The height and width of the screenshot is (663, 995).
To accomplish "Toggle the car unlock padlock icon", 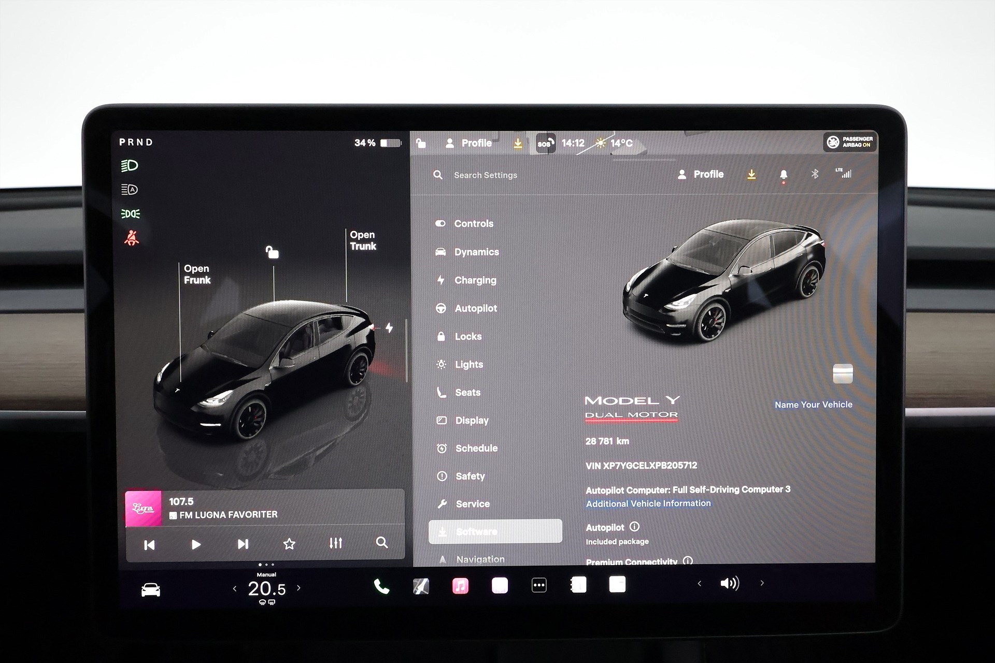I will pyautogui.click(x=272, y=252).
